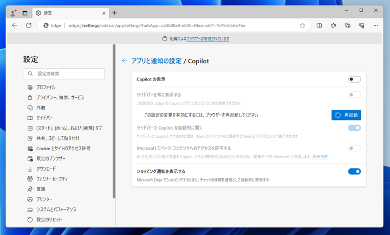
Task: Click the 共有、コピーして貼り付け share icon
Action: [x=30, y=138]
